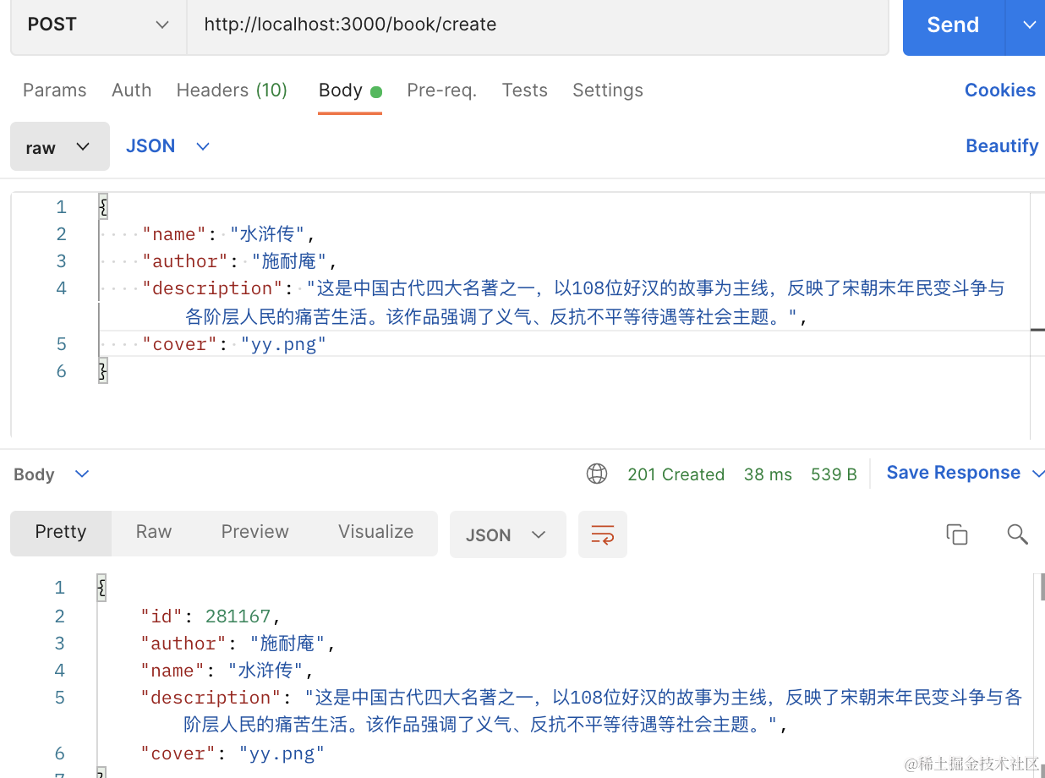Image resolution: width=1045 pixels, height=778 pixels.
Task: Click the blue Send button
Action: click(x=952, y=25)
